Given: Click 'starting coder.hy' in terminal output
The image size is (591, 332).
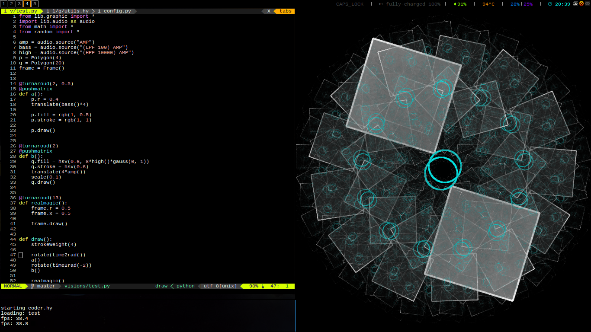Looking at the screenshot, I should [27, 308].
